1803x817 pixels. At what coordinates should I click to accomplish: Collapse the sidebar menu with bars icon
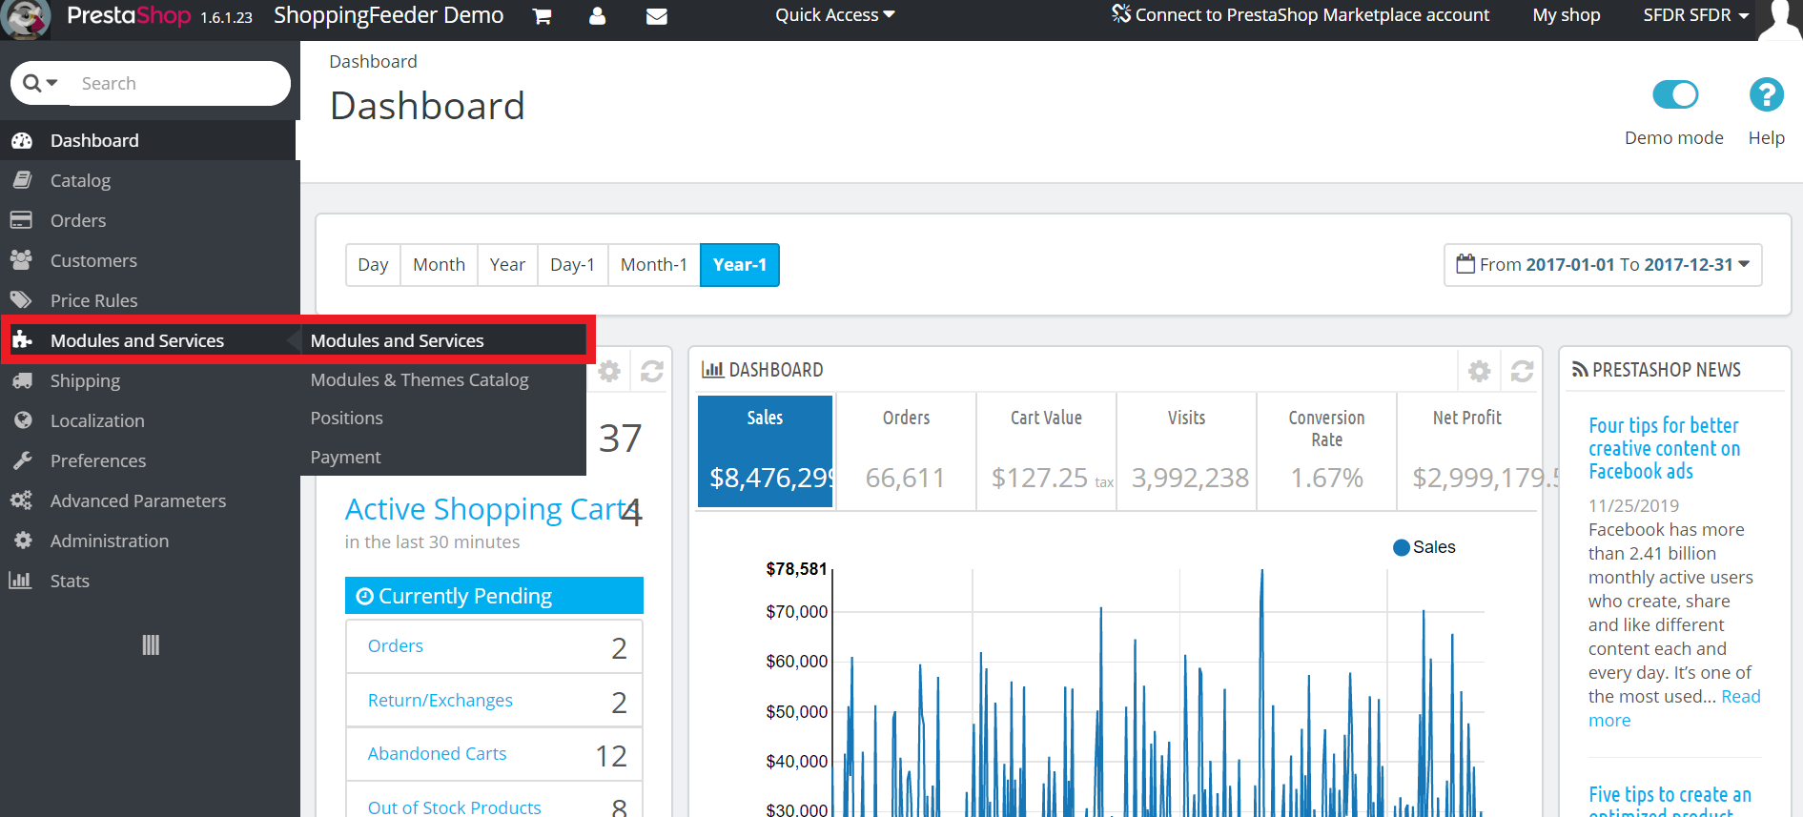coord(151,645)
